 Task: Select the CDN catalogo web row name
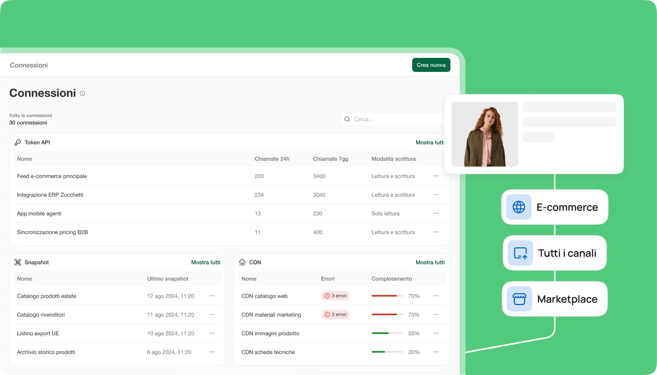pos(264,296)
